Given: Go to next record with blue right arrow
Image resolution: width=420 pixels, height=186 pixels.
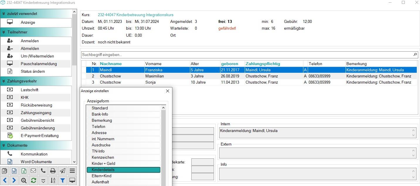Looking at the screenshot, I should click(x=14, y=181).
